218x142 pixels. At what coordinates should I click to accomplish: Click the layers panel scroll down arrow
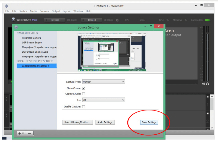[x=212, y=128]
